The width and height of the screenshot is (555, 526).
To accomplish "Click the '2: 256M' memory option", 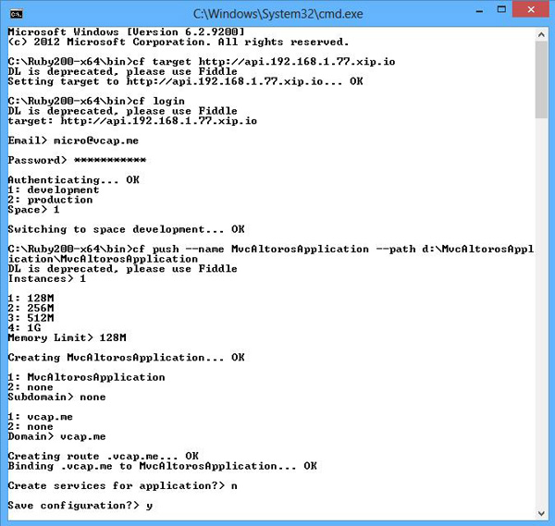I will pyautogui.click(x=31, y=308).
